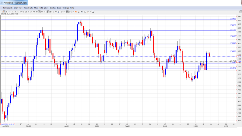Image resolution: width=242 pixels, height=136 pixels.
Task: Switch to 8H time scale
Action: coord(36,12)
